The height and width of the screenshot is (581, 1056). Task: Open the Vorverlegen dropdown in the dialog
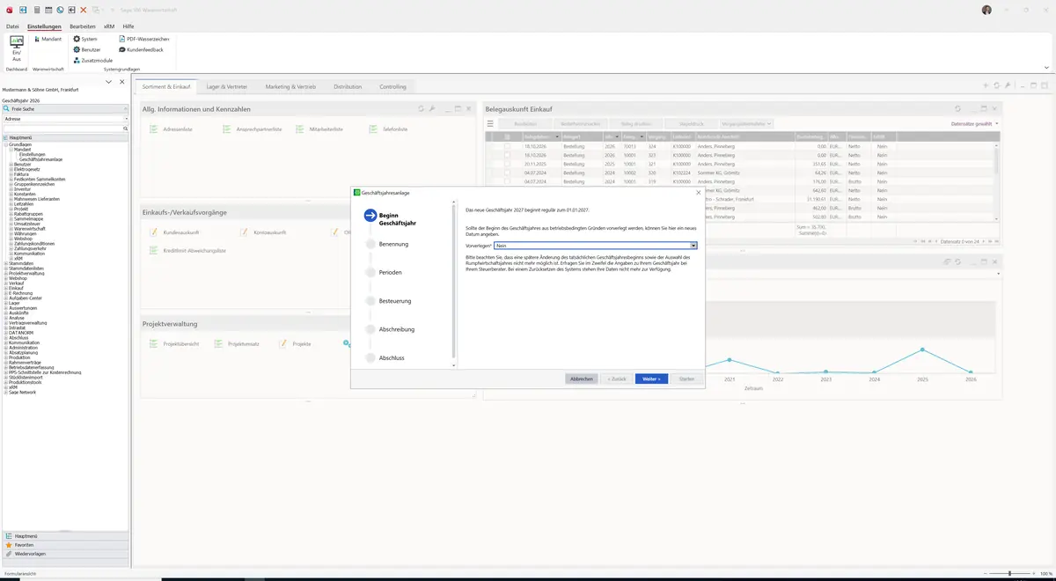click(693, 246)
